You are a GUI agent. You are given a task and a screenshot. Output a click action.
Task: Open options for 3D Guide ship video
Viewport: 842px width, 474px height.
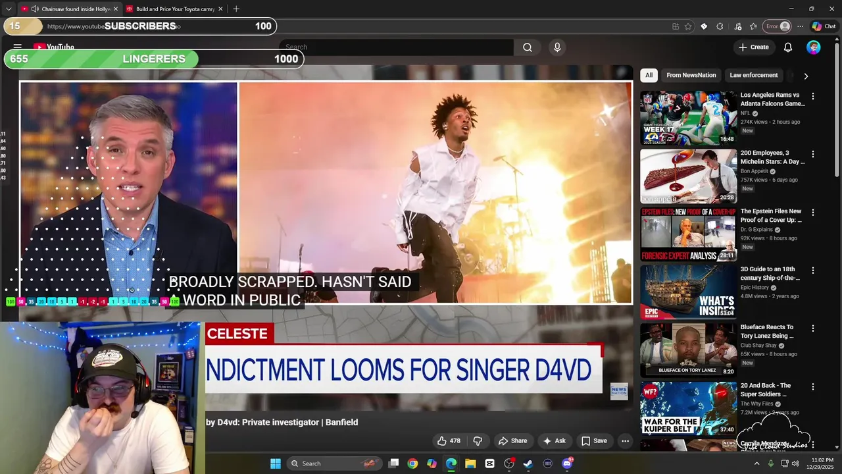[812, 271]
